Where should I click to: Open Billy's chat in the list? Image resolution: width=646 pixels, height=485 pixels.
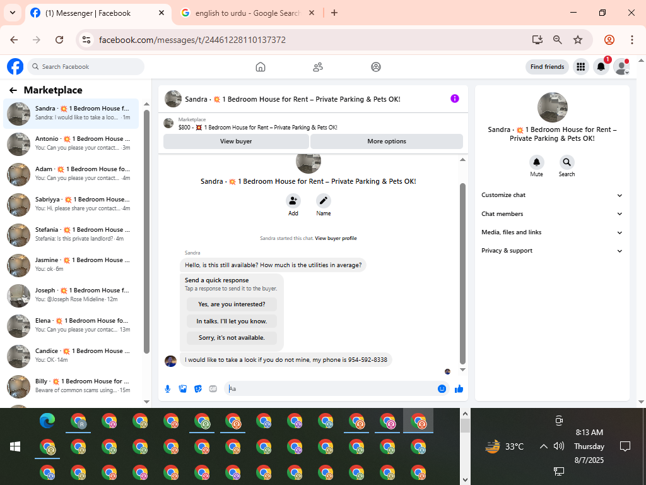71,386
